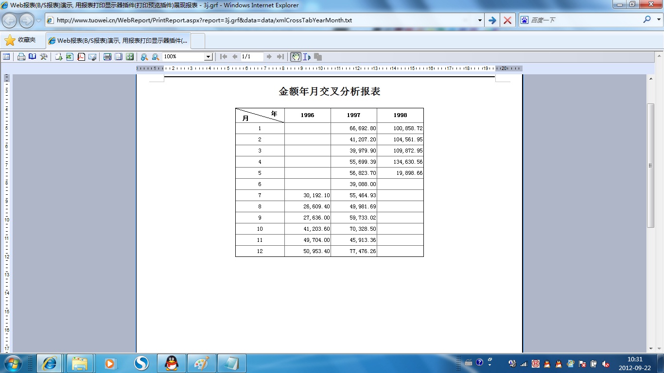Viewport: 664px width, 373px height.
Task: Click the vertical scrollbar thumb
Action: pyautogui.click(x=651, y=165)
